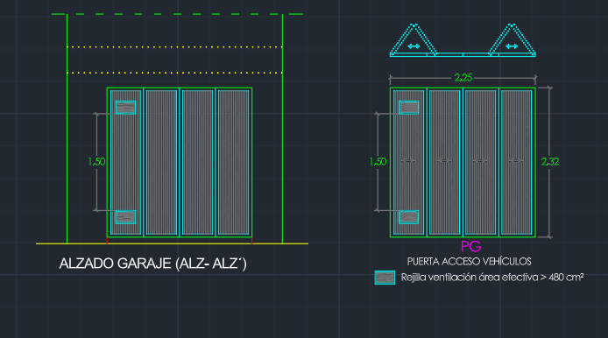
Task: Select upper ventilation grille on left garage door
Action: [x=125, y=108]
